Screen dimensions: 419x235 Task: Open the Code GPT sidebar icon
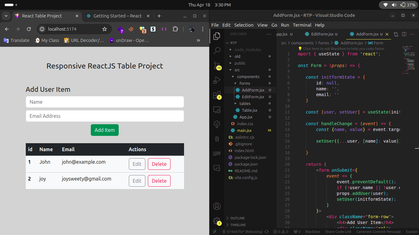pos(217,153)
